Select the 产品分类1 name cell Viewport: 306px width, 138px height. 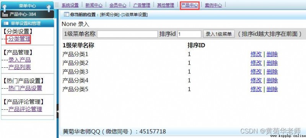(75, 54)
